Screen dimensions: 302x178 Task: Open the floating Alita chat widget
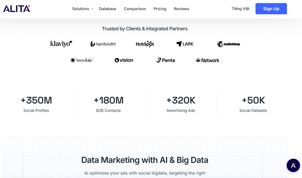[293, 165]
